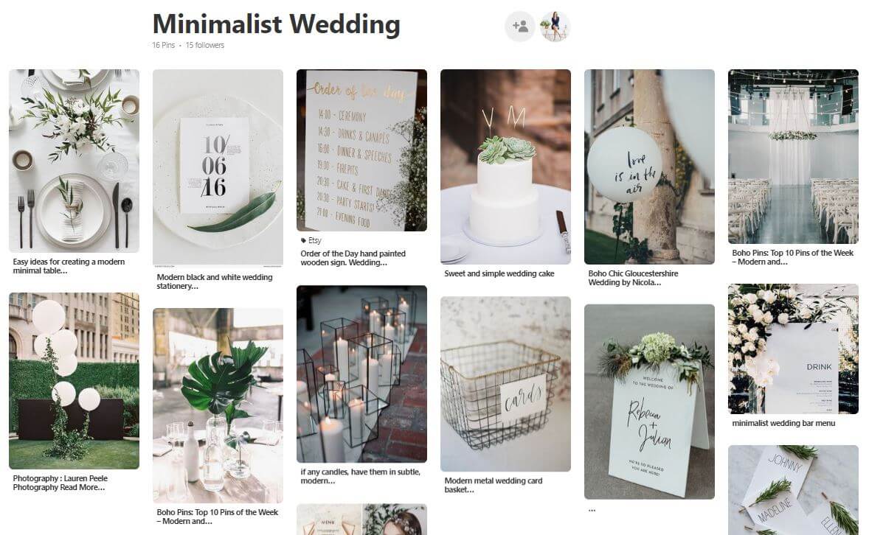Open the 'love is in the air' balloon pin
The image size is (869, 535).
[649, 167]
